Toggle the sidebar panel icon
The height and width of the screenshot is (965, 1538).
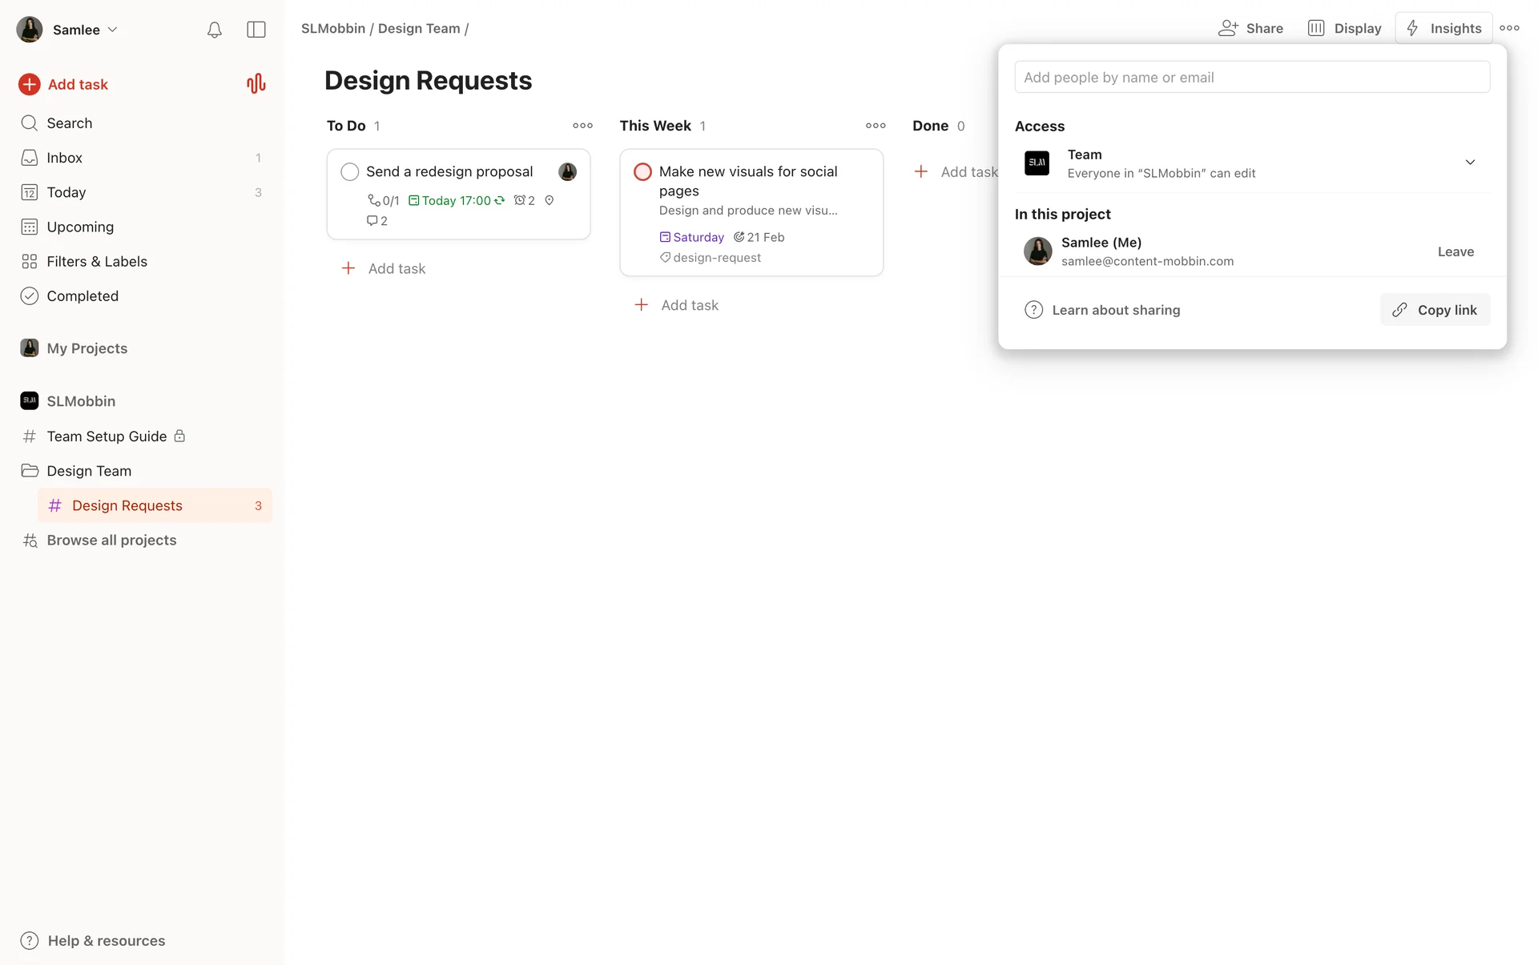coord(256,30)
